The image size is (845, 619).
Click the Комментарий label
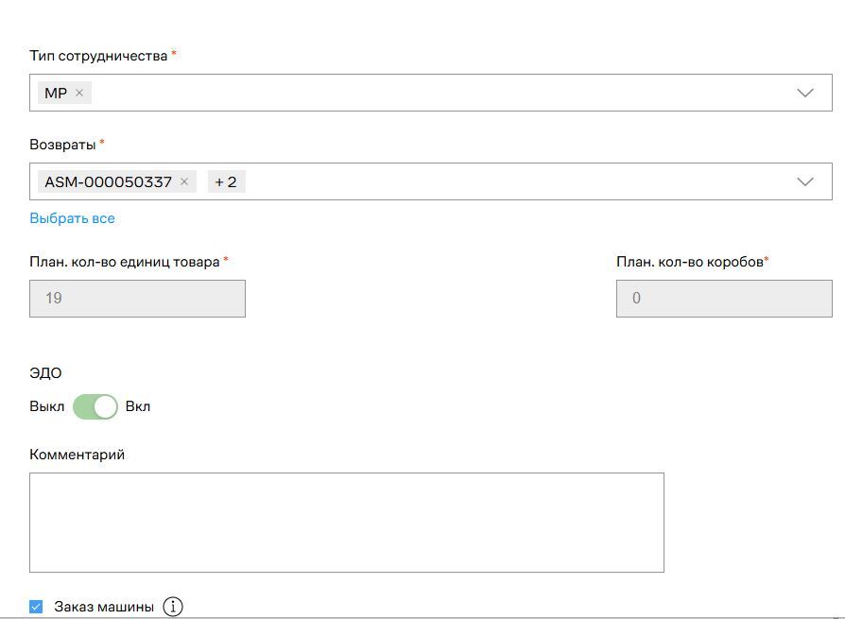coord(77,455)
